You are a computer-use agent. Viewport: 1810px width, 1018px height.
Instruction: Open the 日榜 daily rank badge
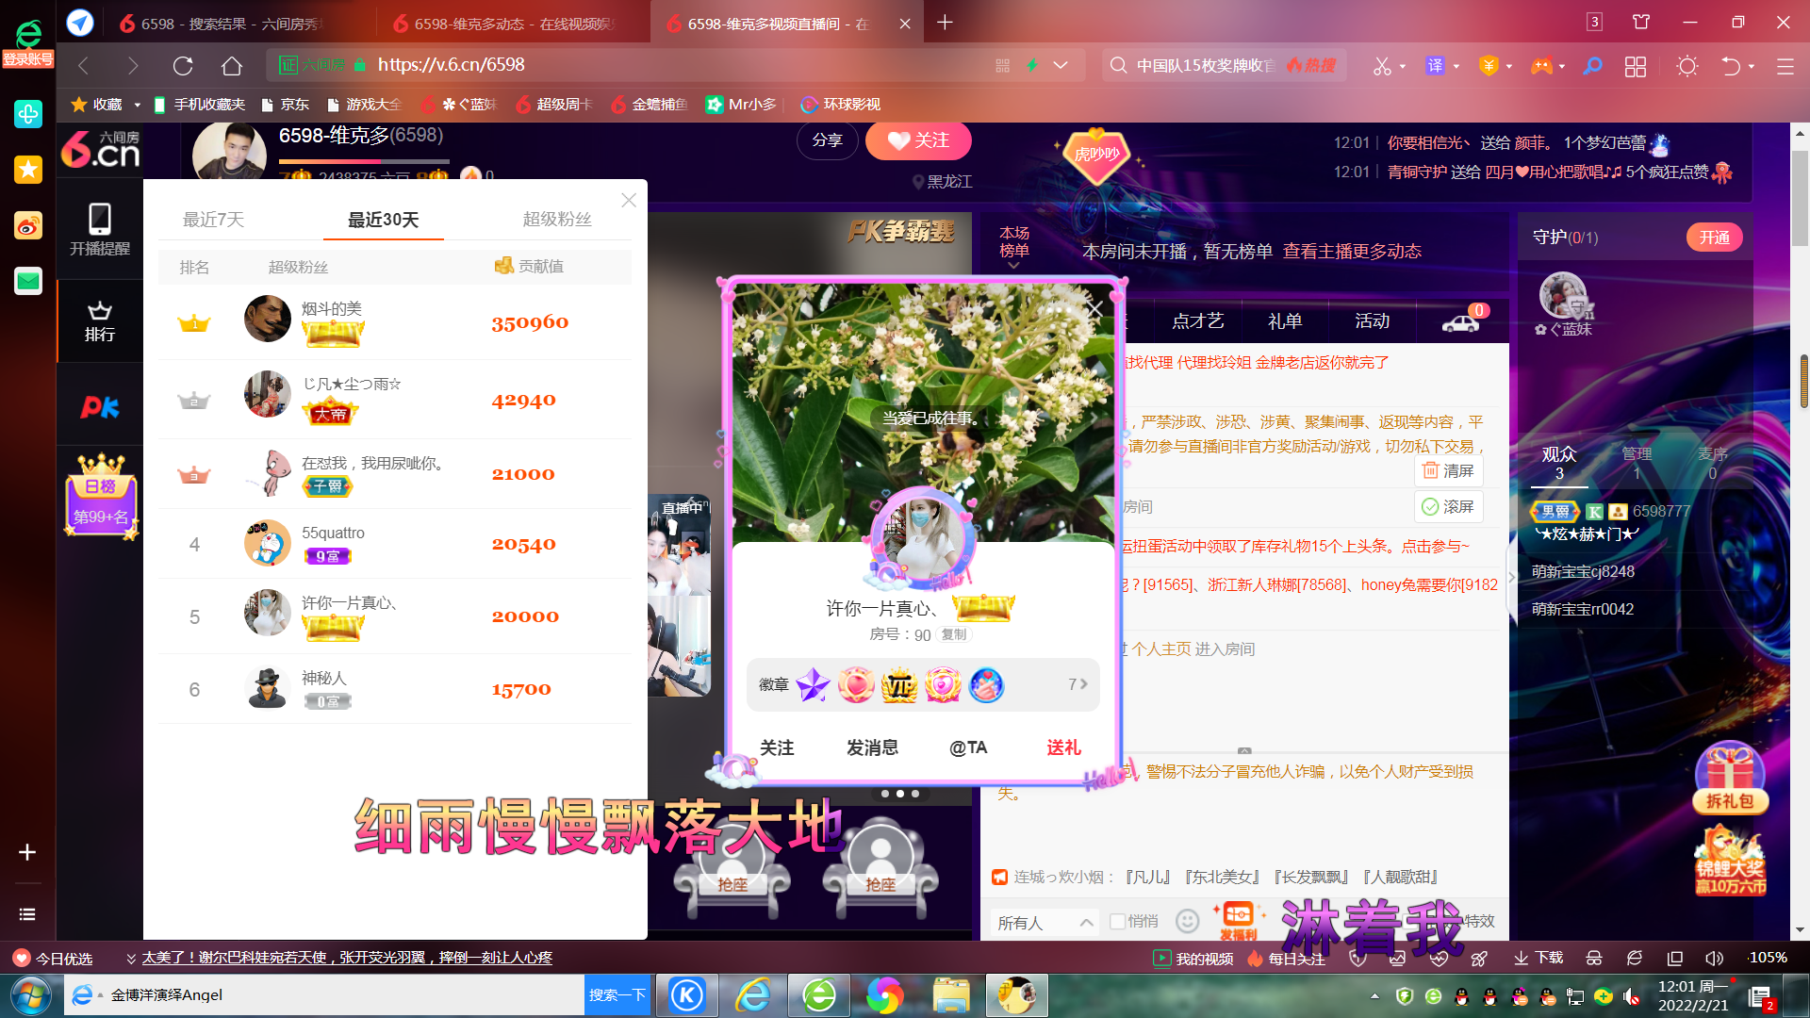(101, 497)
